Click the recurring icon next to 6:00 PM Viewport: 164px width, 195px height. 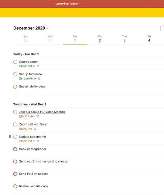(34, 66)
